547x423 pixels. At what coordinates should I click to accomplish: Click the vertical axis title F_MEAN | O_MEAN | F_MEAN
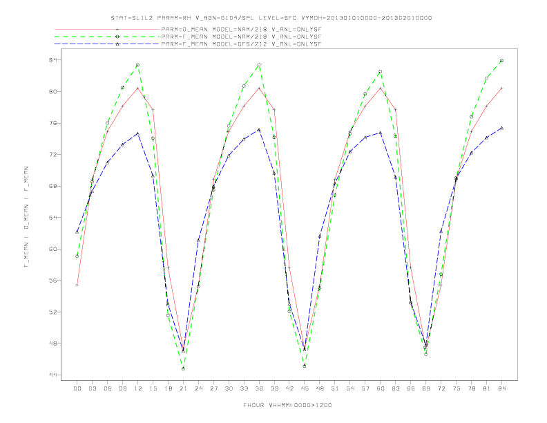click(x=26, y=217)
